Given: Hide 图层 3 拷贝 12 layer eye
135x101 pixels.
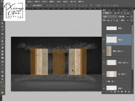Looking at the screenshot, I should click(104, 51).
